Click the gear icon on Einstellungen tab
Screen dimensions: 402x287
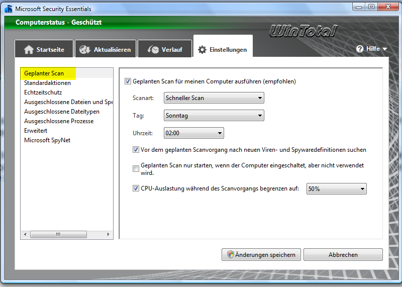point(202,50)
